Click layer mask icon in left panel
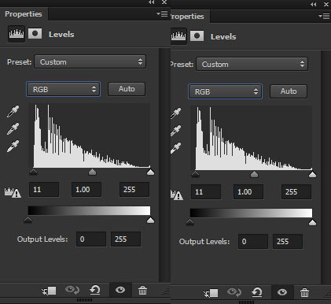This screenshot has width=331, height=304. point(35,34)
